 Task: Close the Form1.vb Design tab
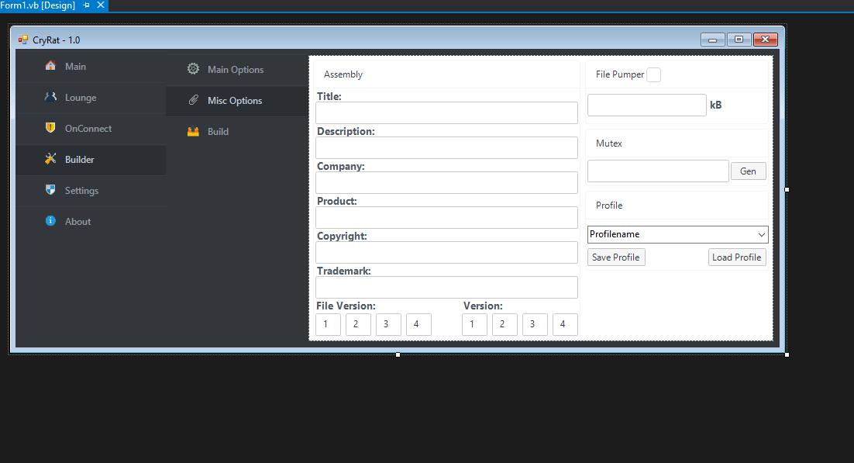click(101, 5)
